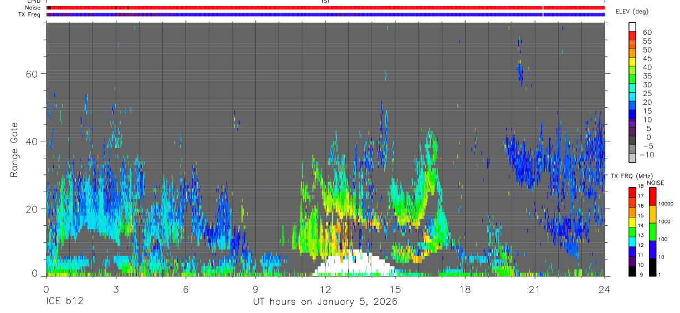Click the yellow 1000-10000 band of NOISE colorbar
Image resolution: width=680 pixels, height=313 pixels.
[x=653, y=214]
